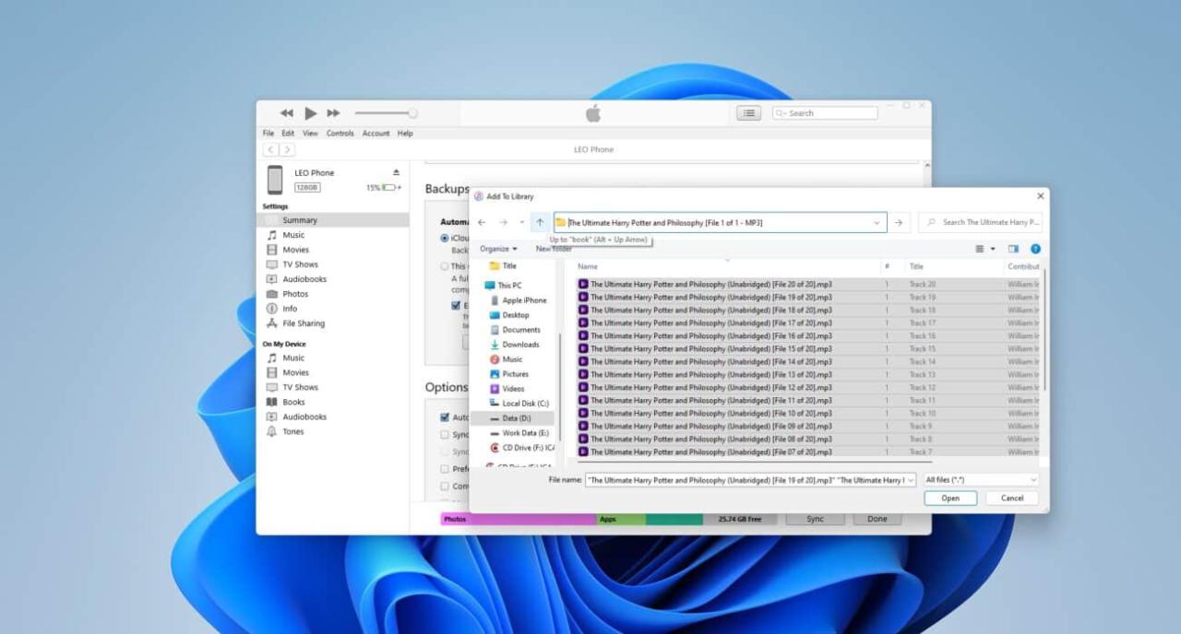Click the iTunes volume slider
This screenshot has width=1181, height=634.
click(x=386, y=113)
